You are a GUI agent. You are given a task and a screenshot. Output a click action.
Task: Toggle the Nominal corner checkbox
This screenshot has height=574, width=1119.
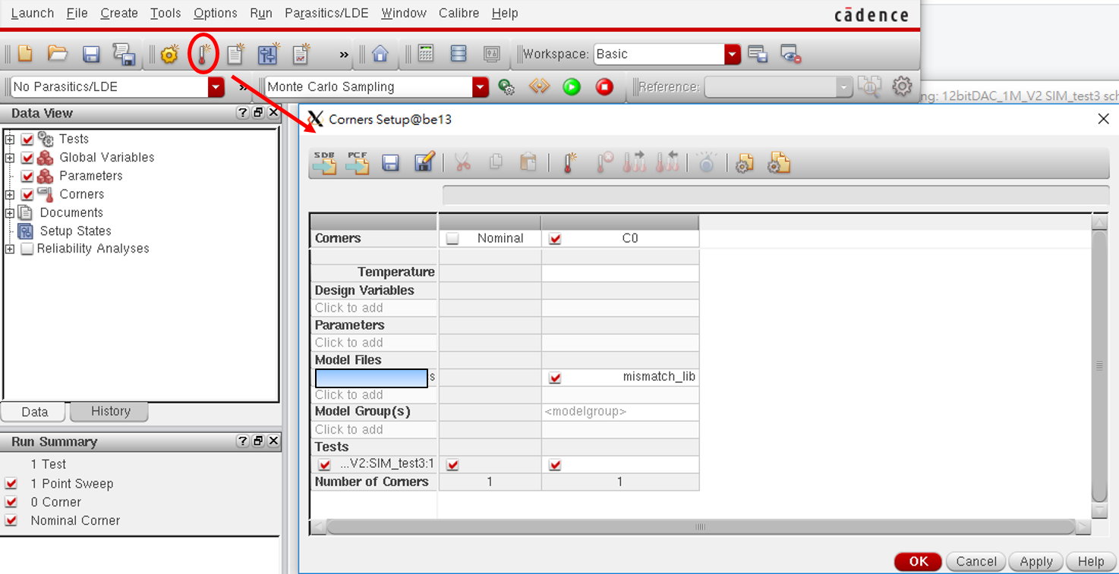point(452,239)
